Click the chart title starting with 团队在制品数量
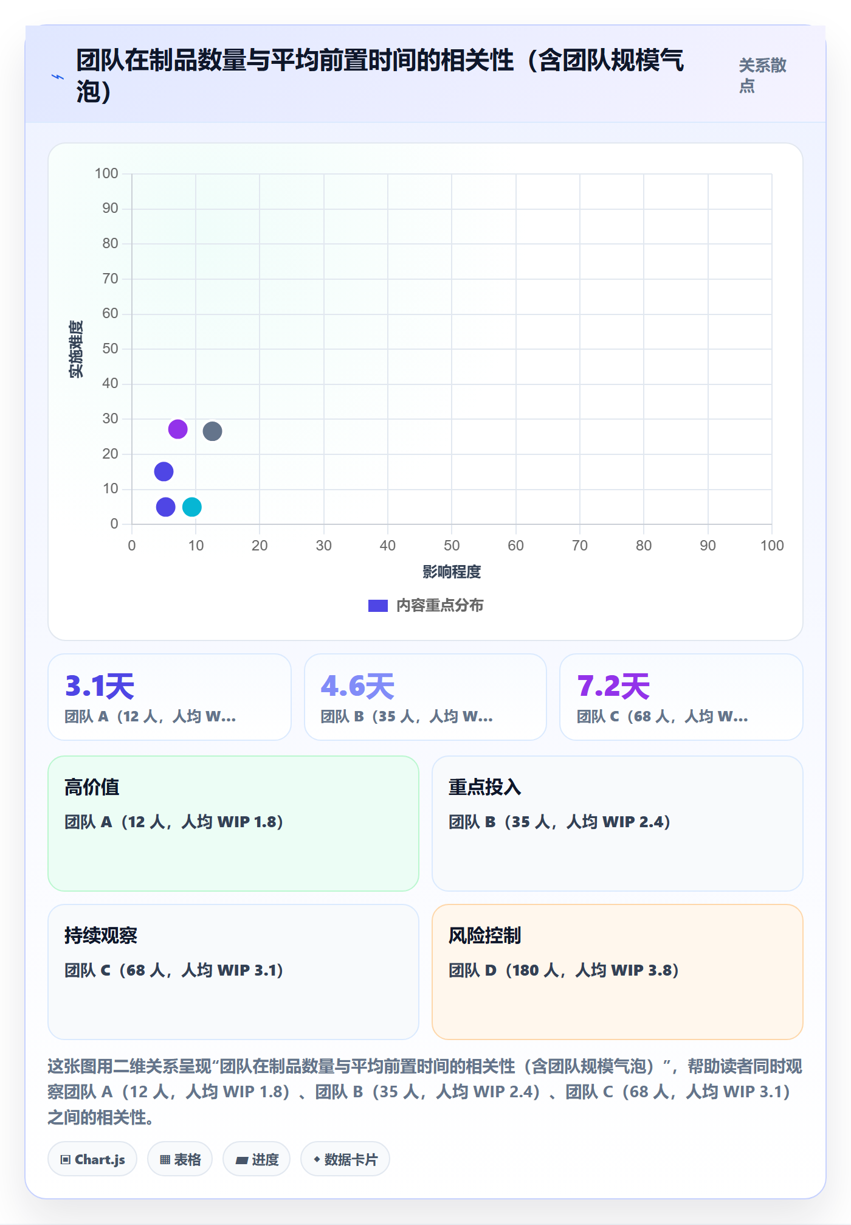The width and height of the screenshot is (851, 1225). click(x=380, y=76)
